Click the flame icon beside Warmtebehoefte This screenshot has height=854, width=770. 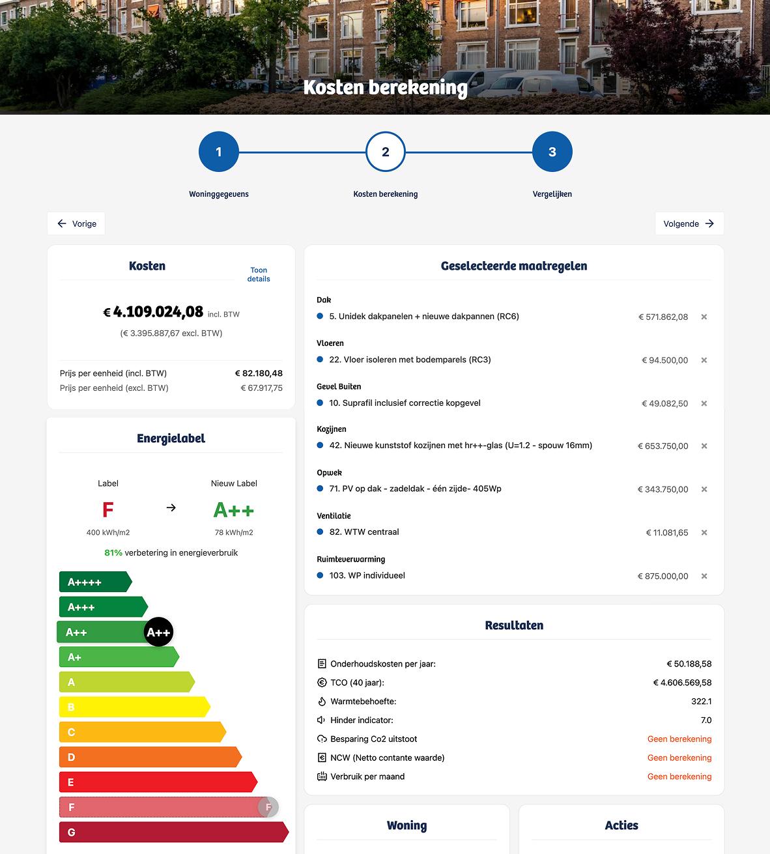pos(320,702)
